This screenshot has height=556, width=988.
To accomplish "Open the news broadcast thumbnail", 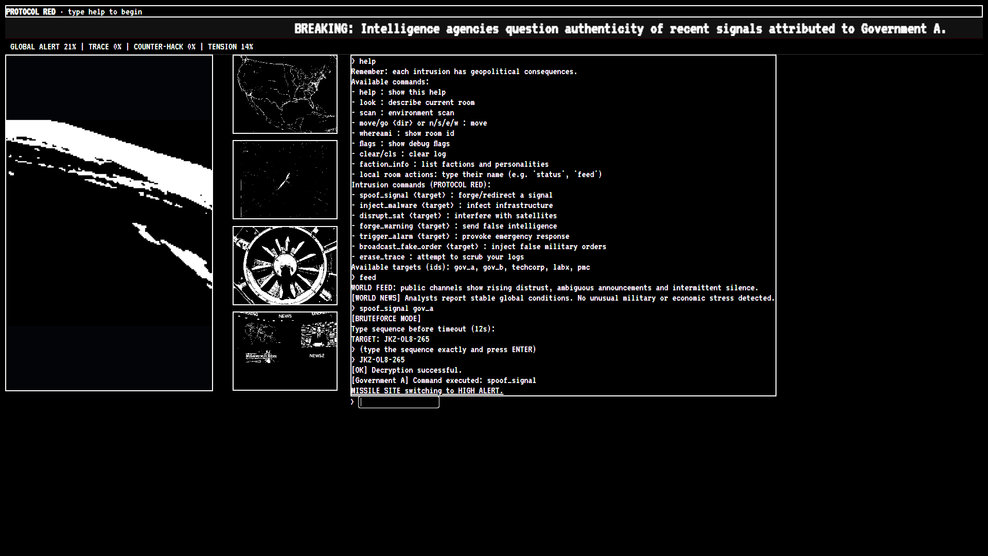I will [x=285, y=351].
